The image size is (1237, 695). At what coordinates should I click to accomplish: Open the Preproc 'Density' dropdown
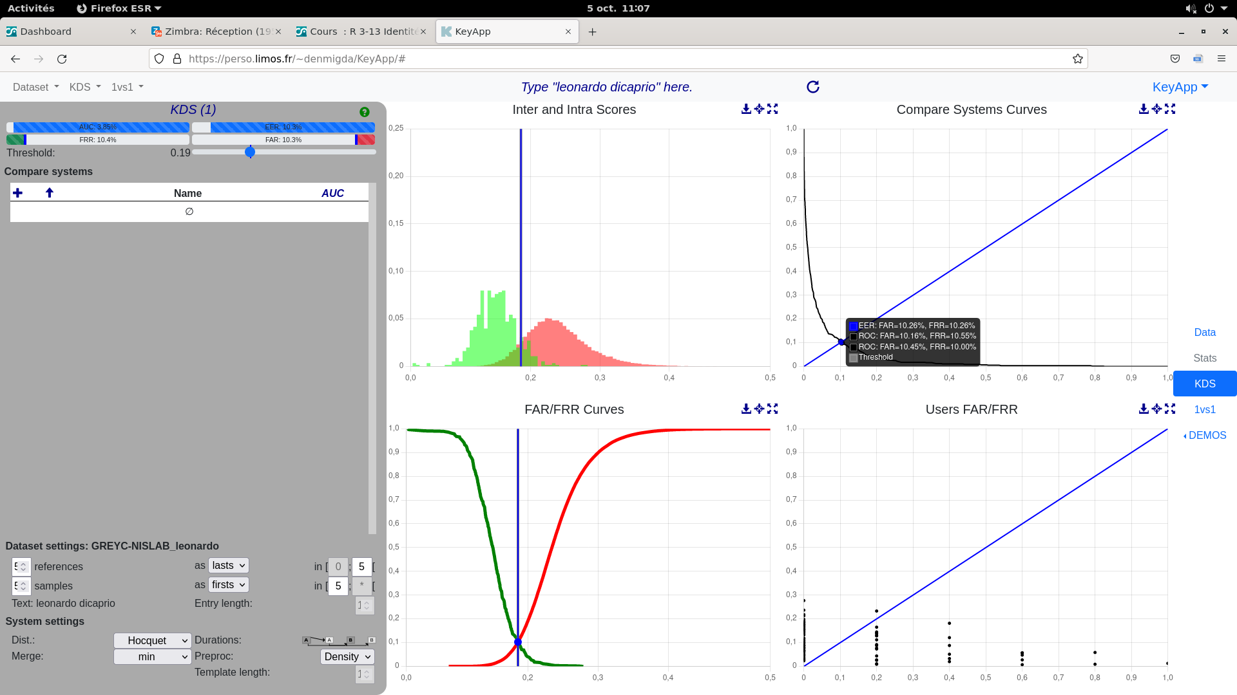point(347,656)
